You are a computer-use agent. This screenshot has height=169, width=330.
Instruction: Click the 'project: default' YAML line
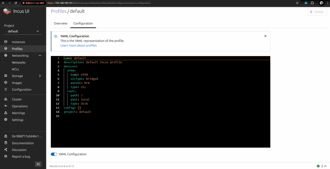point(77,112)
